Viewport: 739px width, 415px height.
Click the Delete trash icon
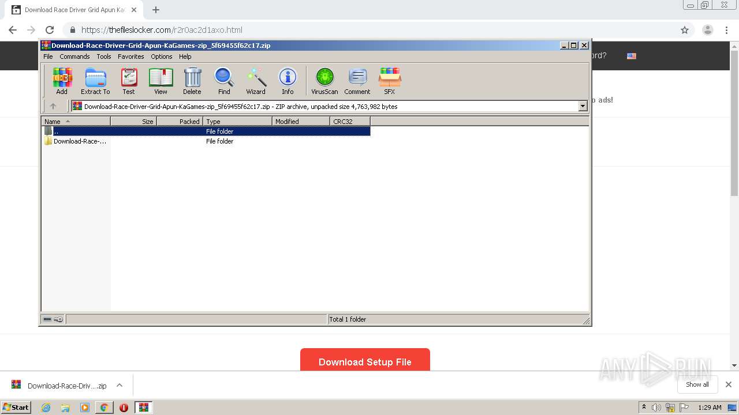(x=192, y=81)
